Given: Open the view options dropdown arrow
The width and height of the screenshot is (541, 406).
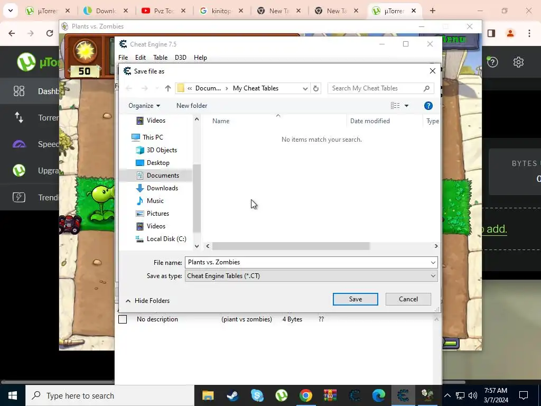Looking at the screenshot, I should 406,106.
